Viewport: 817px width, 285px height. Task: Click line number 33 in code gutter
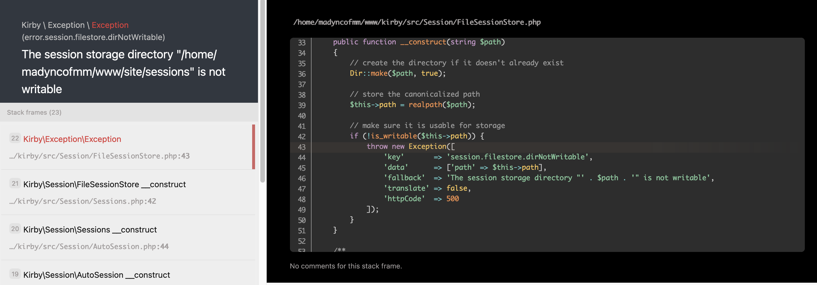point(302,42)
